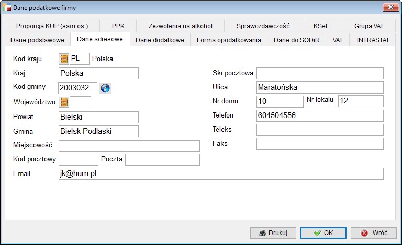Switch to the INTRASTAT tab
The image size is (402, 245).
point(373,40)
